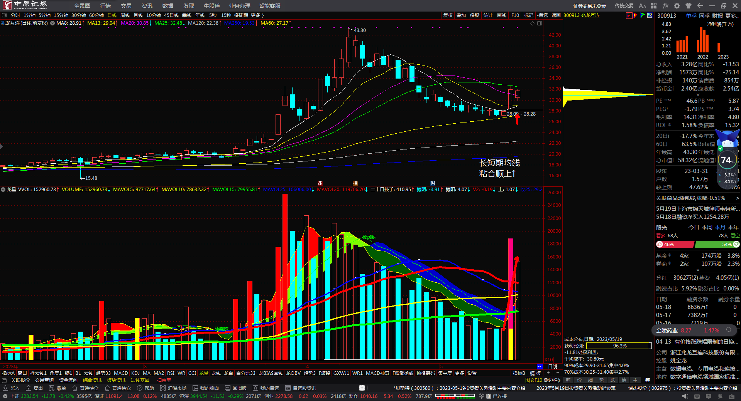This screenshot has width=741, height=401.
Task: Click the 模板 template button
Action: [x=535, y=373]
